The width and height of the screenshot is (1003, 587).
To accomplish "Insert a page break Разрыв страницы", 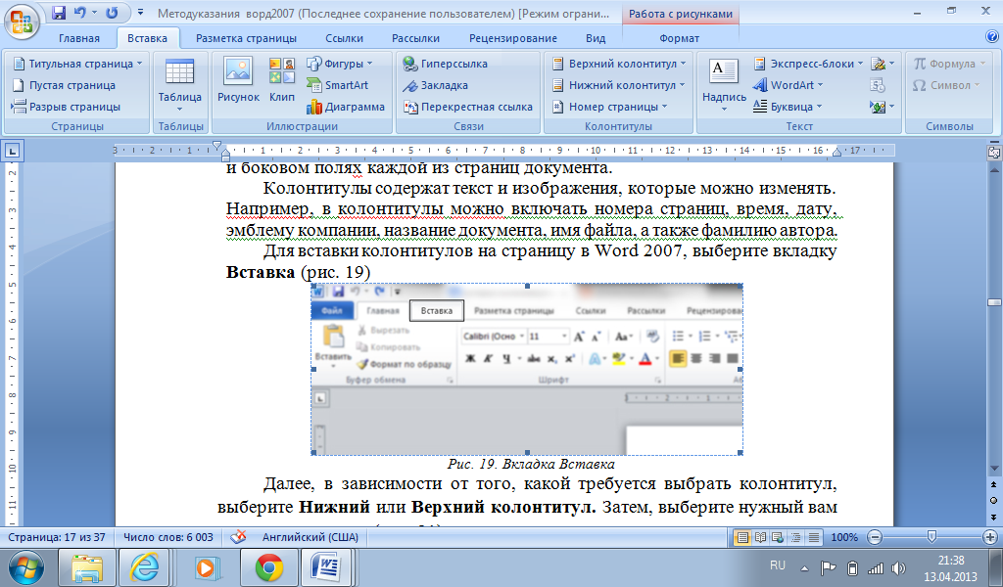I will tap(66, 107).
